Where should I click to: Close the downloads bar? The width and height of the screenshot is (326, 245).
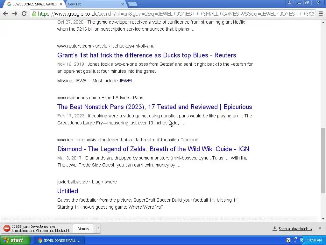point(320,228)
